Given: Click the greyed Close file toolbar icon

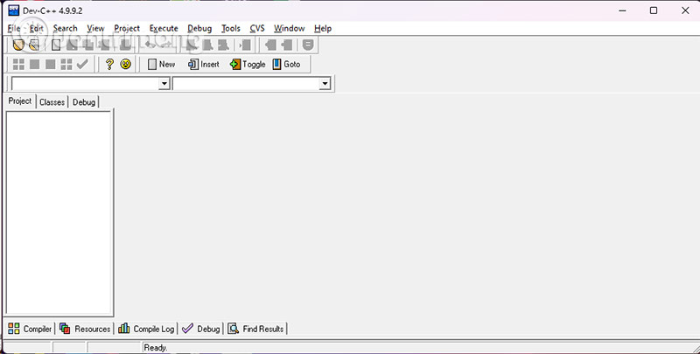Looking at the screenshot, I should (105, 45).
